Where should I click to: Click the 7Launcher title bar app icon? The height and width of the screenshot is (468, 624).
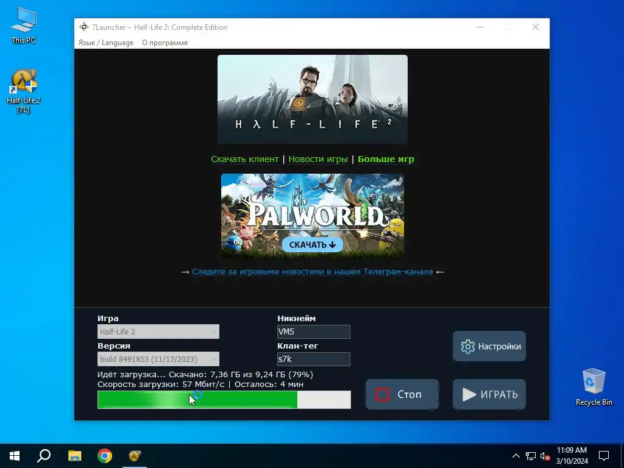[x=84, y=27]
